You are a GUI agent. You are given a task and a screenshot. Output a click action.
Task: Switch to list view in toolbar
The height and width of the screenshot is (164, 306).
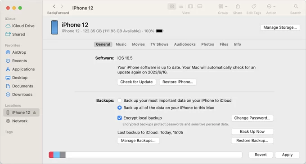pos(181,6)
